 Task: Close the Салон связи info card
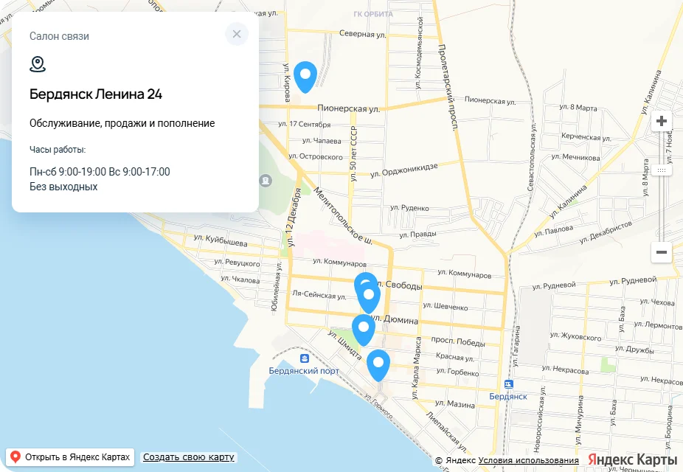[x=237, y=34]
